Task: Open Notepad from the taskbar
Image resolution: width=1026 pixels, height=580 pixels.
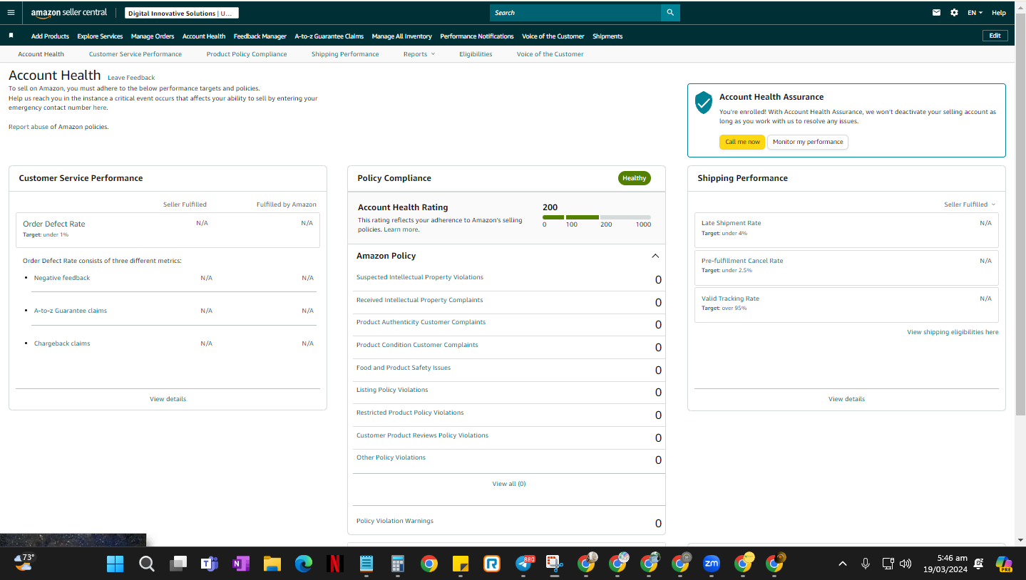Action: pos(366,564)
